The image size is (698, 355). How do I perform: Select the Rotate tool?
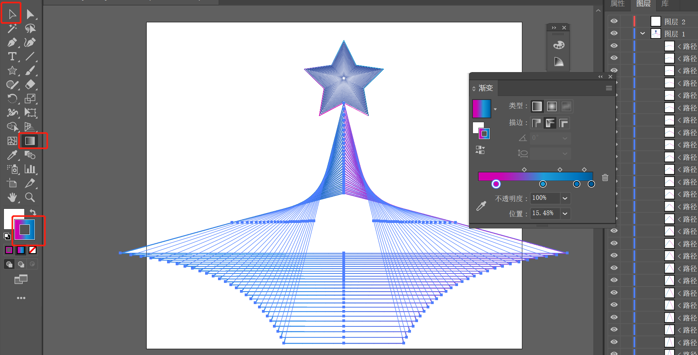[x=12, y=99]
